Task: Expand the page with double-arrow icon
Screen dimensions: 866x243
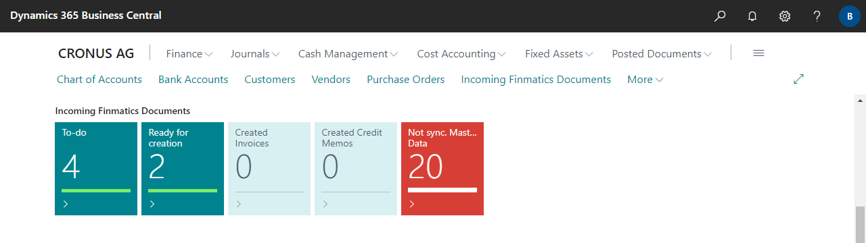Action: 798,79
